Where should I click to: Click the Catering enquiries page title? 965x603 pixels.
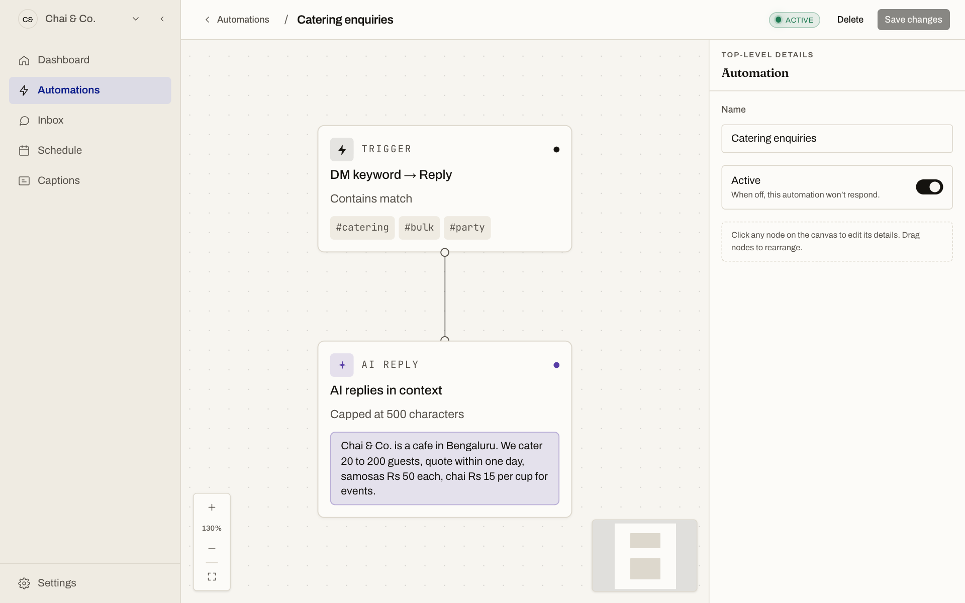(345, 20)
